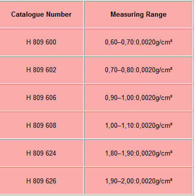Click the 0,60–0,70 measuring range cell
Image resolution: width=195 pixels, height=196 pixels.
[x=138, y=42]
